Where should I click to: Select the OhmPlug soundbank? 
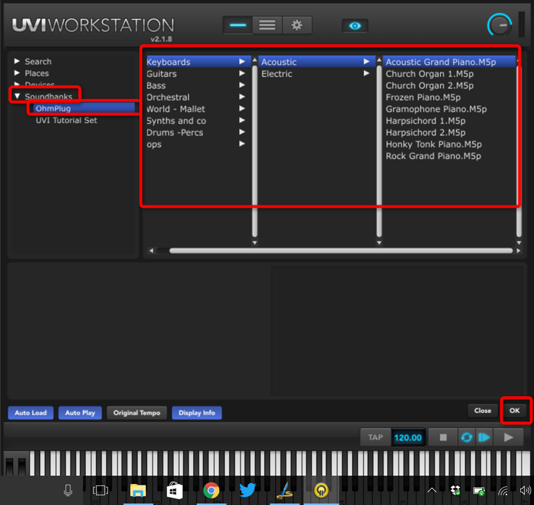point(84,108)
